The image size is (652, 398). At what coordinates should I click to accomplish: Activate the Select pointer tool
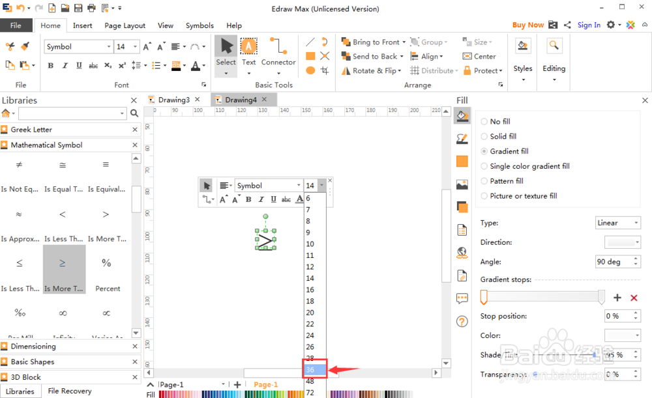pyautogui.click(x=226, y=55)
